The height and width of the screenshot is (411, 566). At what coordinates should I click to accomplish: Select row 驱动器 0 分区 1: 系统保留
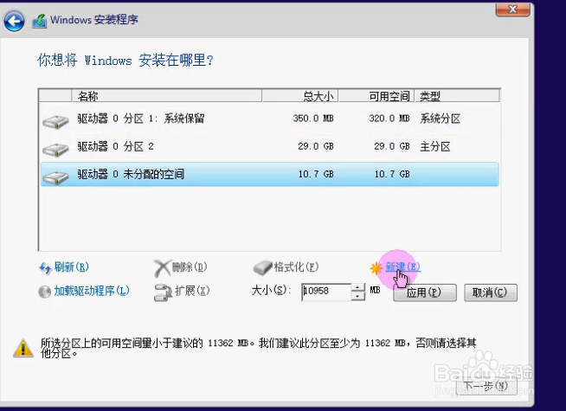[270, 119]
